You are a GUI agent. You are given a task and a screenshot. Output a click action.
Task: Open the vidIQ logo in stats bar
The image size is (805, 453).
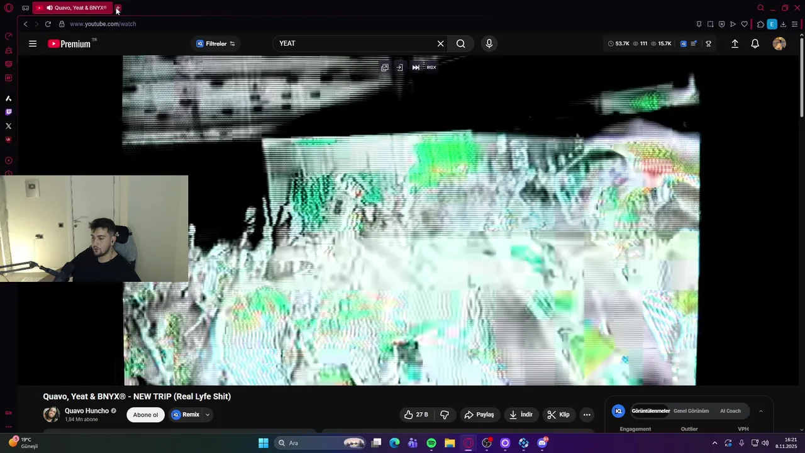684,43
